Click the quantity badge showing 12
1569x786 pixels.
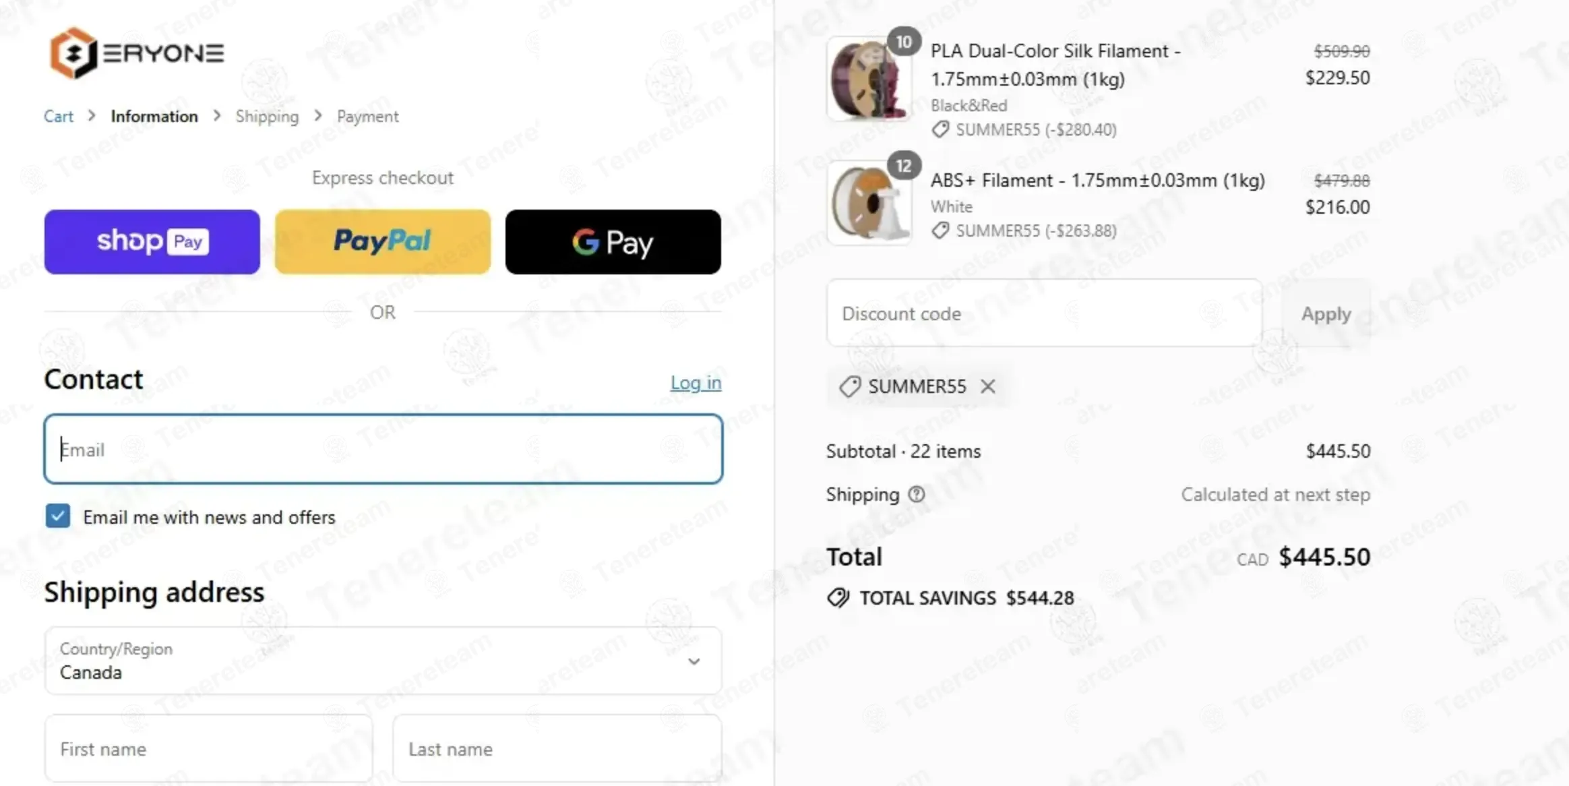click(904, 166)
